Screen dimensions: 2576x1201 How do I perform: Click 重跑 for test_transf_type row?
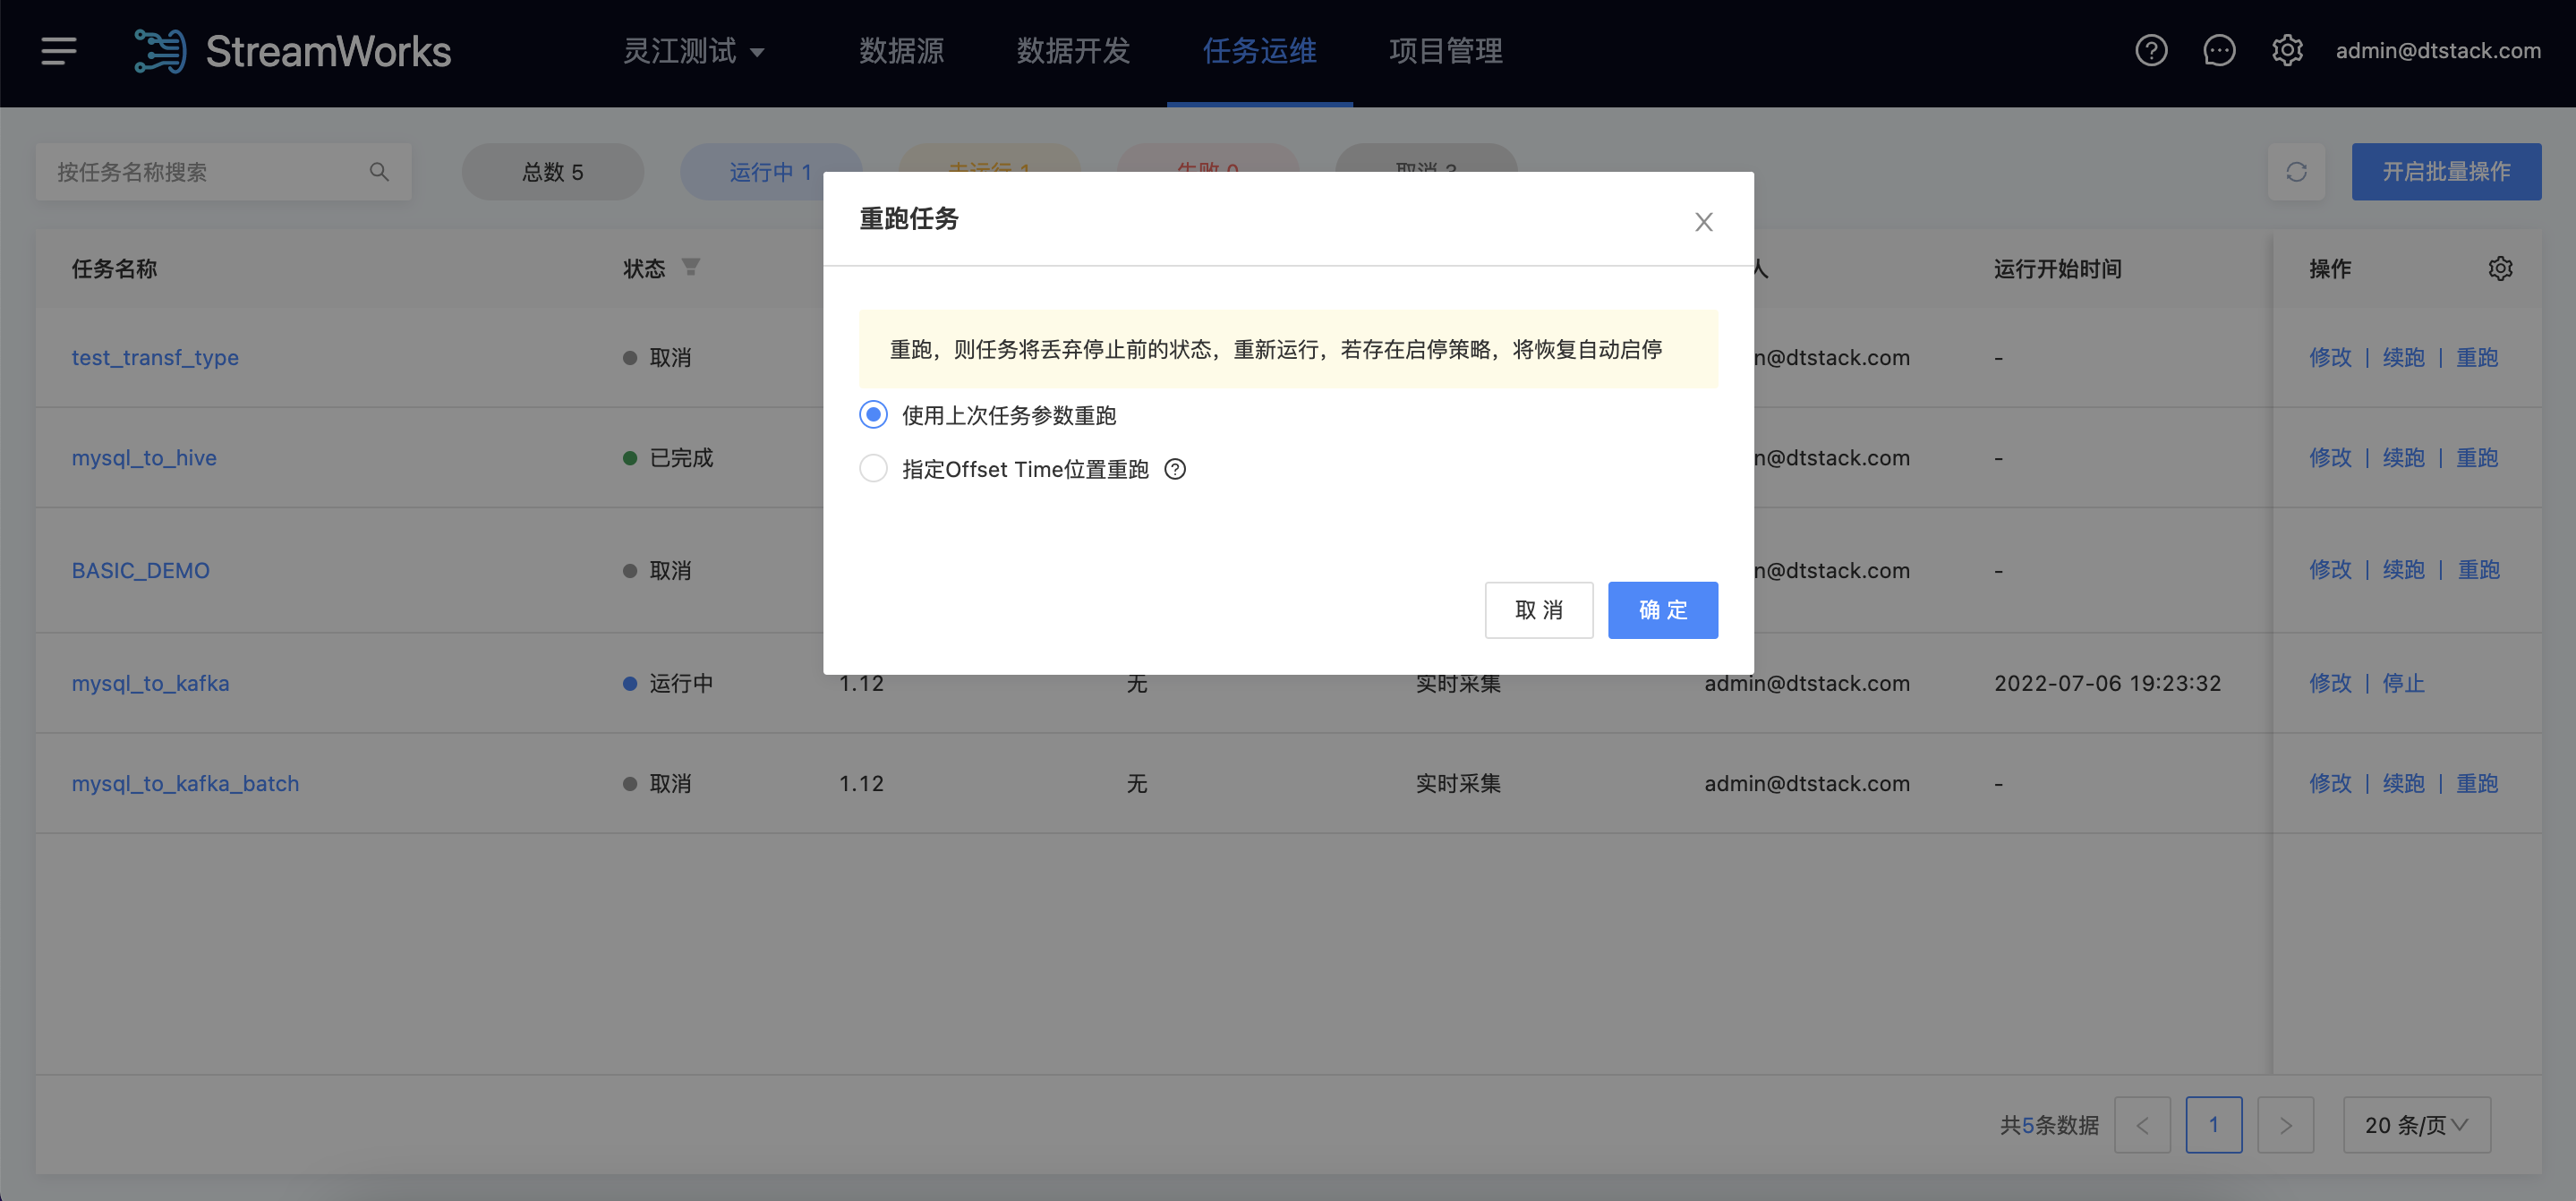[2477, 358]
